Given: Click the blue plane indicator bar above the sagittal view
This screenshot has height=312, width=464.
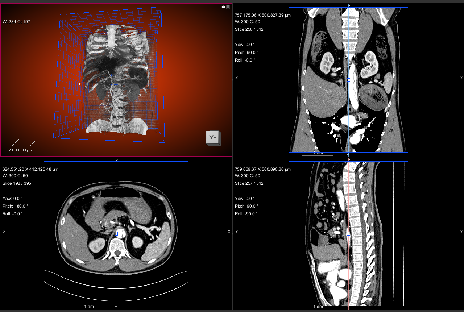Looking at the screenshot, I should pyautogui.click(x=348, y=158).
